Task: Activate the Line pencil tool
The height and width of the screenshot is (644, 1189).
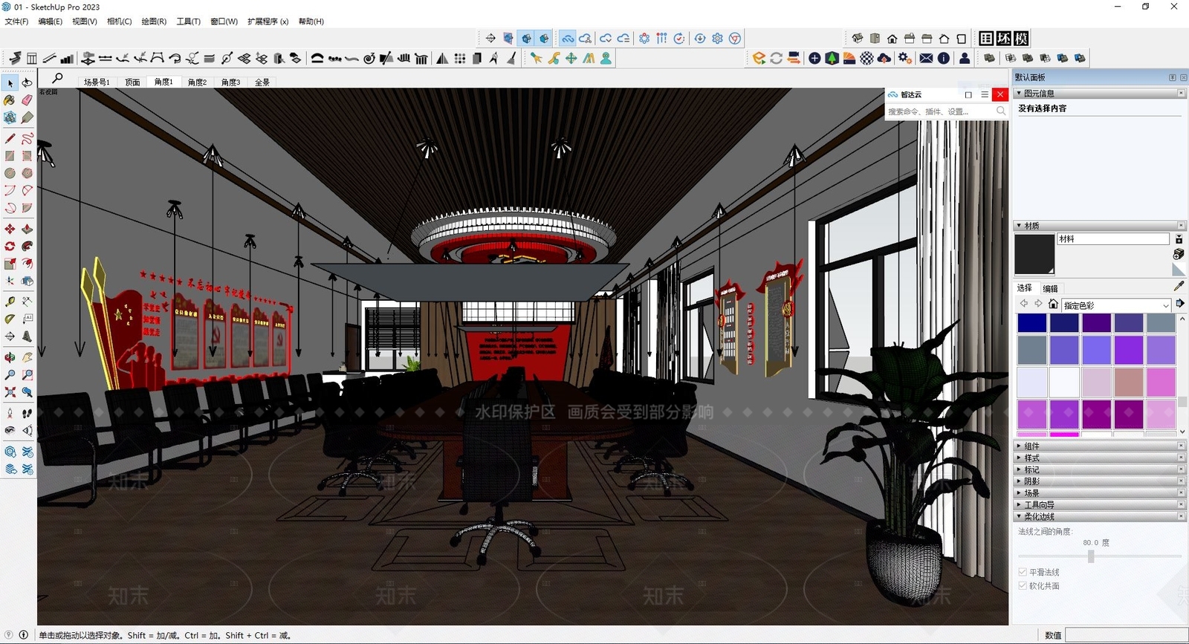Action: 10,138
